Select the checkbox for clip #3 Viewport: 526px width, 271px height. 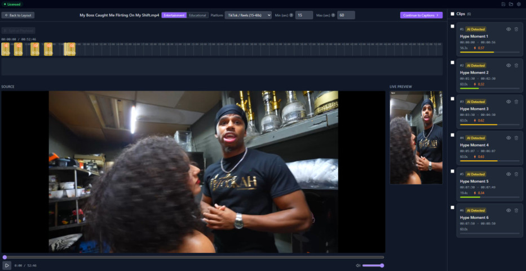(x=453, y=99)
